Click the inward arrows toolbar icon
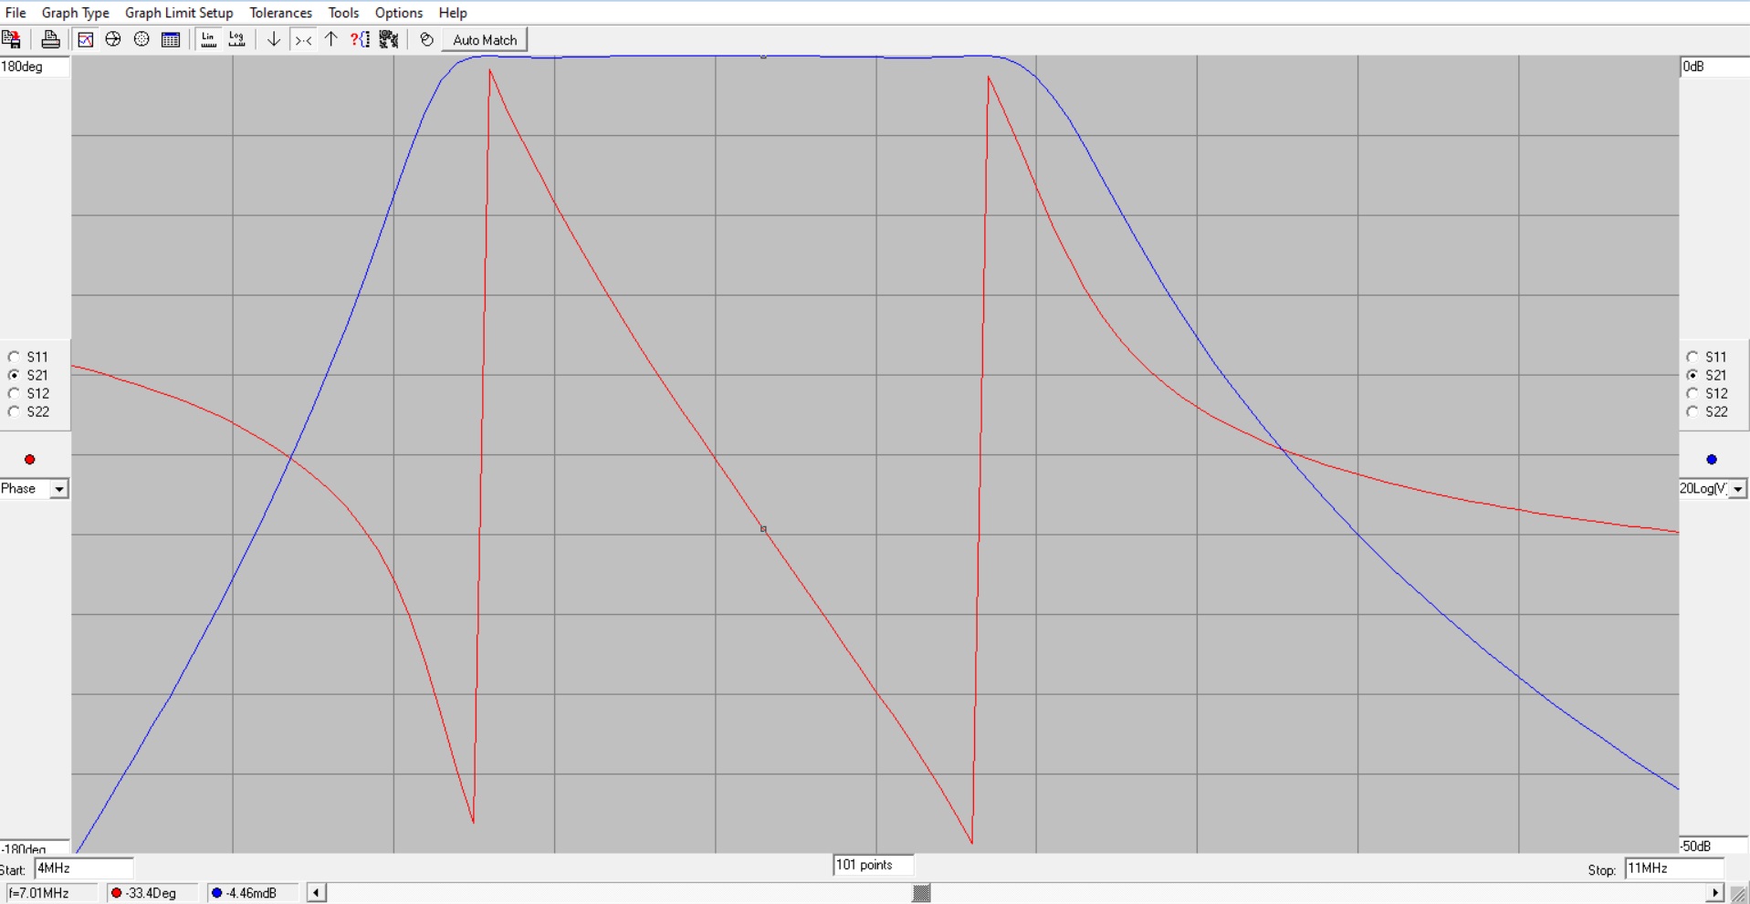This screenshot has width=1750, height=904. click(303, 39)
